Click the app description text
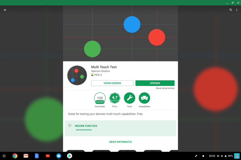The image size is (241, 160). point(106,114)
